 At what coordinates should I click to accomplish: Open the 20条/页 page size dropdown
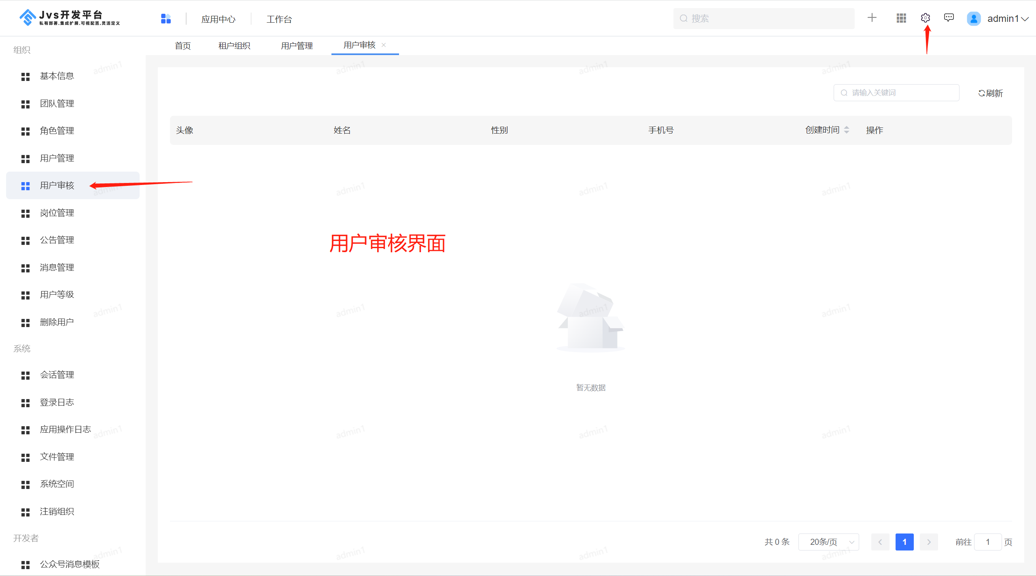click(x=828, y=542)
